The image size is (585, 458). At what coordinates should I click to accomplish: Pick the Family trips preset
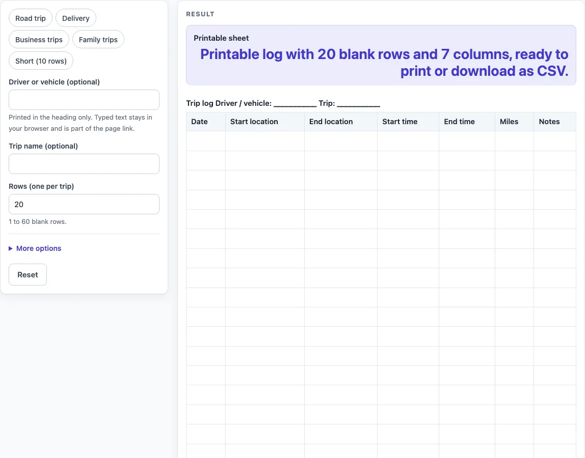point(98,40)
